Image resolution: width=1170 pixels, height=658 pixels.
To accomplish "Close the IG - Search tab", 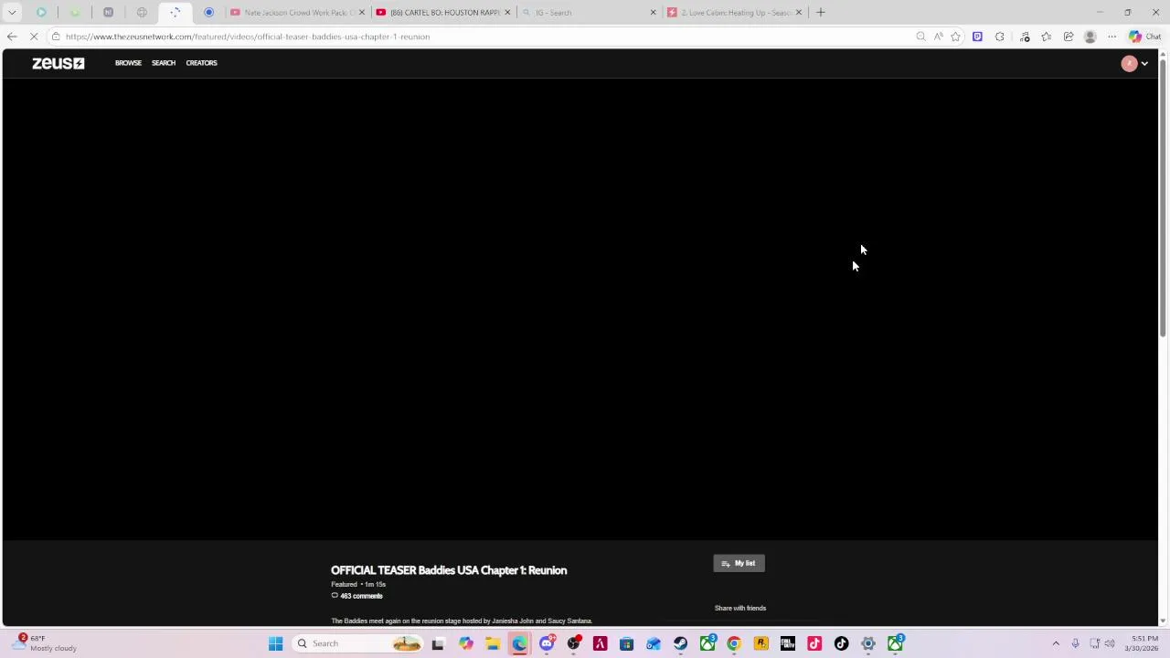I will 653,13.
